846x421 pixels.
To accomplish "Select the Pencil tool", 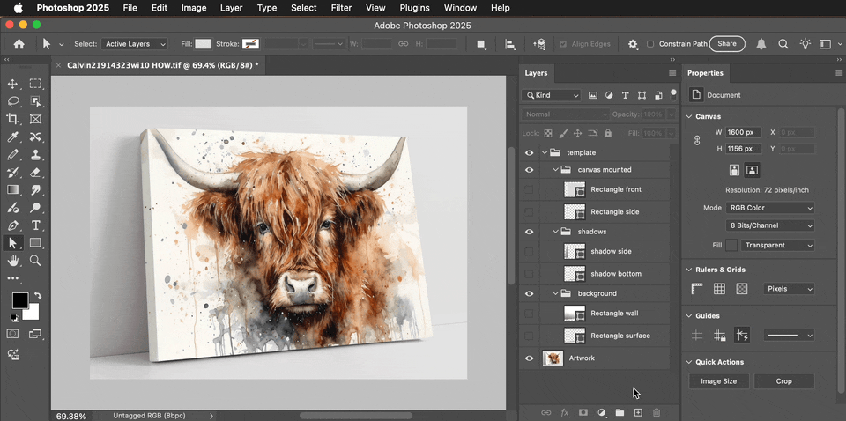I will tap(13, 155).
